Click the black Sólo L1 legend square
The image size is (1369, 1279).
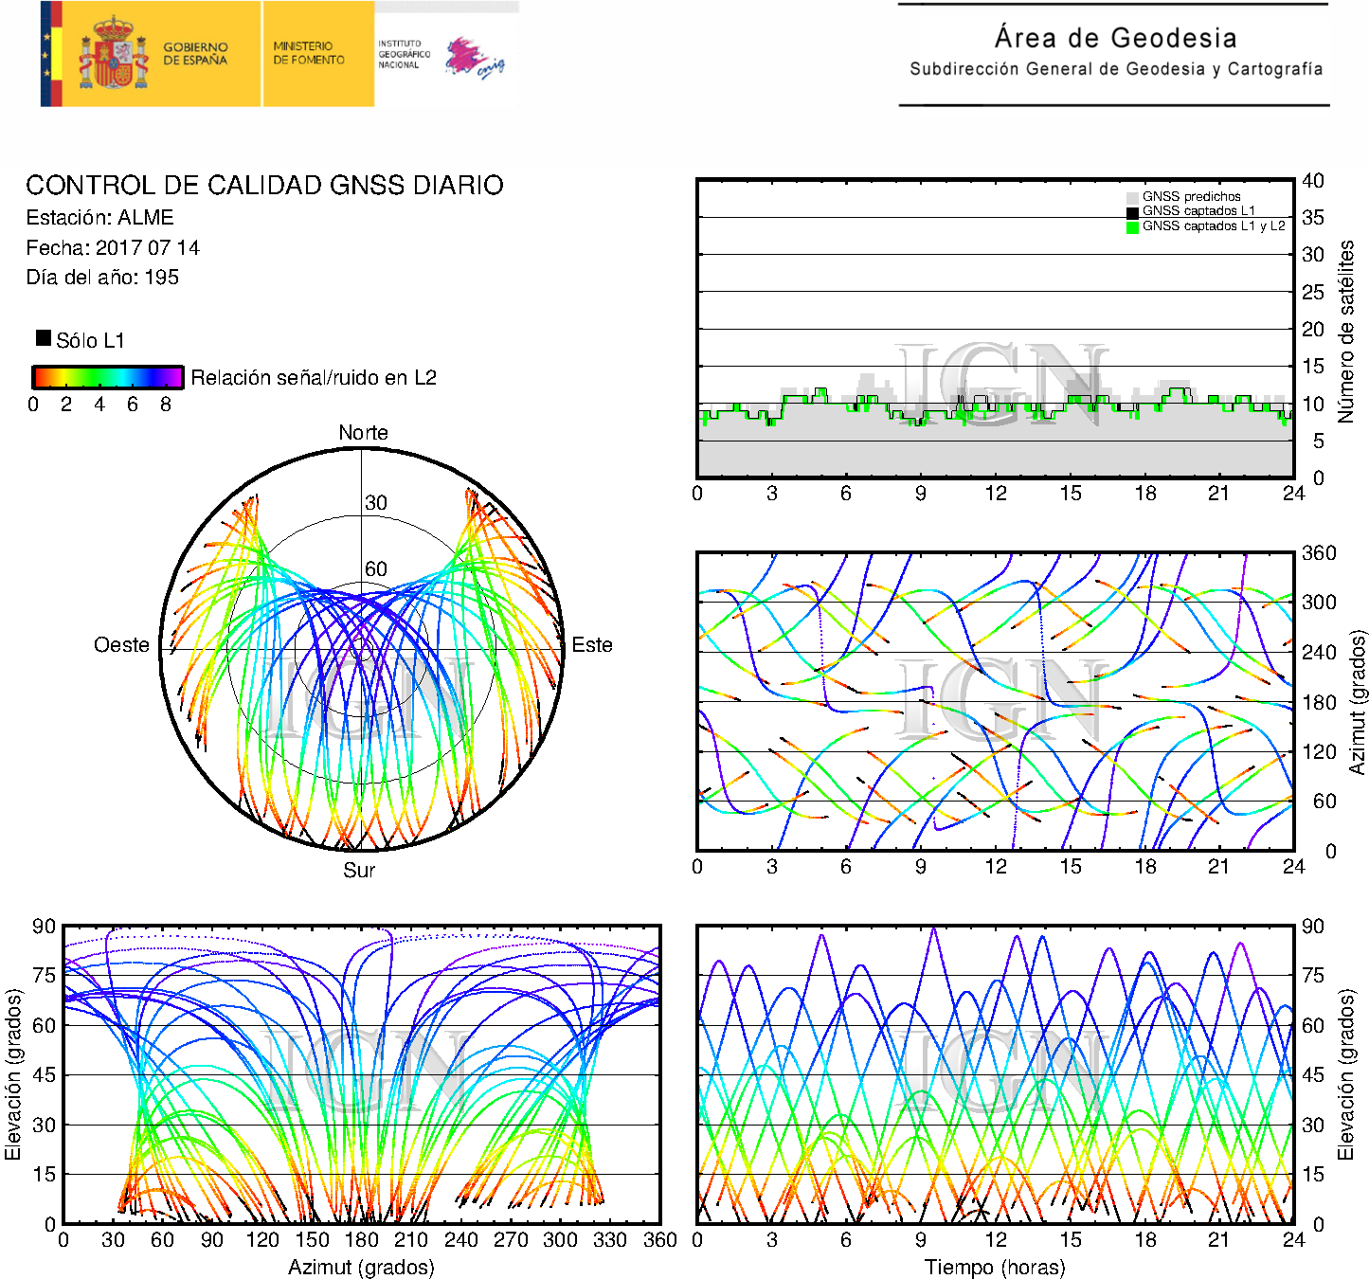(x=44, y=338)
